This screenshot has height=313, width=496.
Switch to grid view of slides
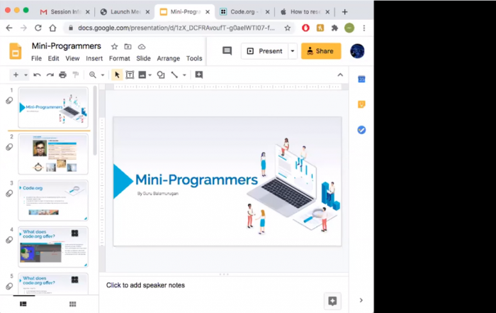[72, 304]
